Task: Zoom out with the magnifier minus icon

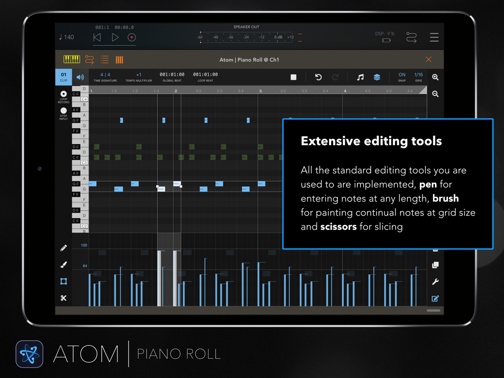Action: pos(435,94)
